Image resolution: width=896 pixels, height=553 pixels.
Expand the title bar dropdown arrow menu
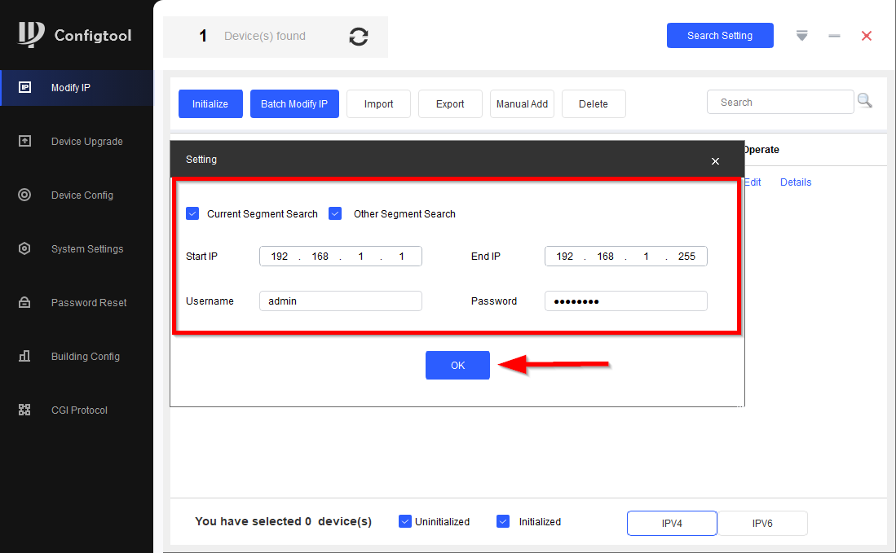pyautogui.click(x=802, y=36)
